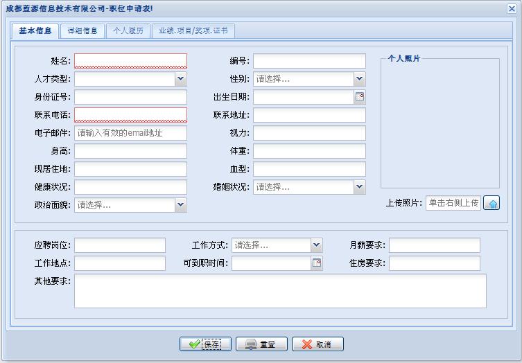Focus the 联系电话 input field
Image resolution: width=522 pixels, height=363 pixels.
point(130,115)
